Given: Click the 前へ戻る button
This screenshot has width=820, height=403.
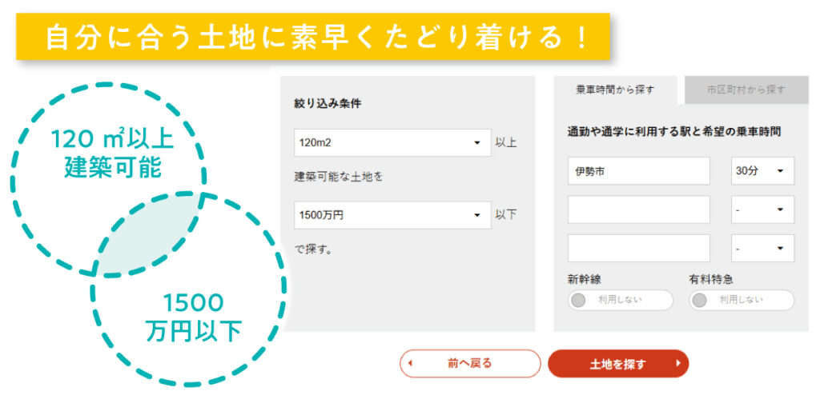Looking at the screenshot, I should coord(470,363).
